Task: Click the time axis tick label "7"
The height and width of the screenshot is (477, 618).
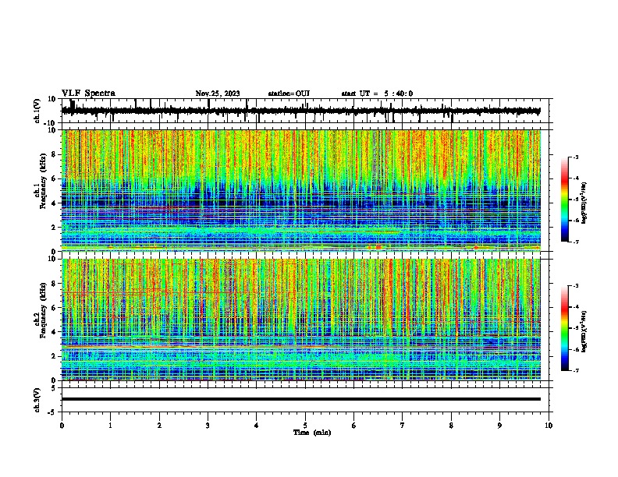Action: pos(403,426)
